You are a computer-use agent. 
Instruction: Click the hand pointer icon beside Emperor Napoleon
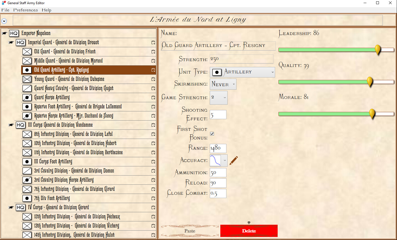pyautogui.click(x=4, y=33)
